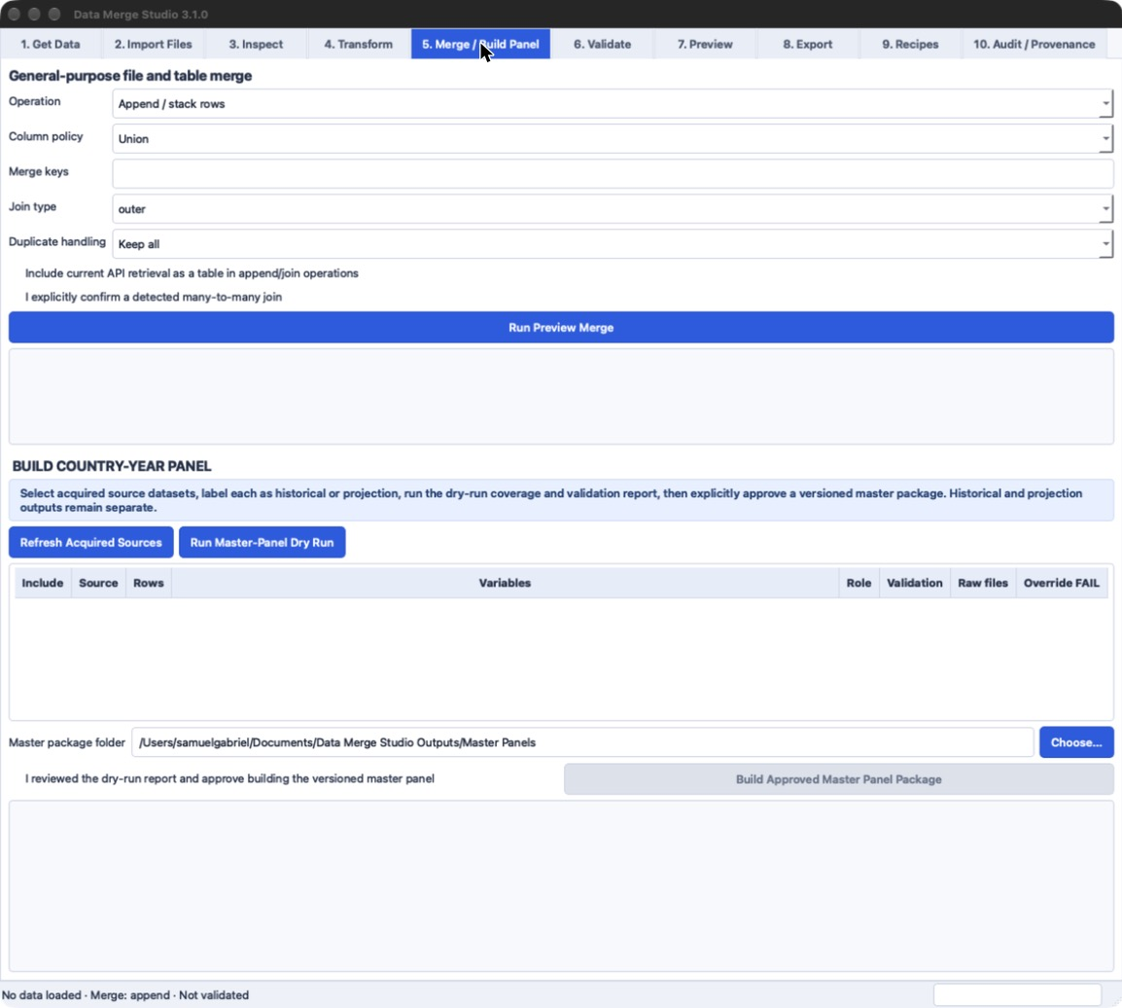Select the 4. Transform tab
The image size is (1122, 1008).
click(358, 44)
